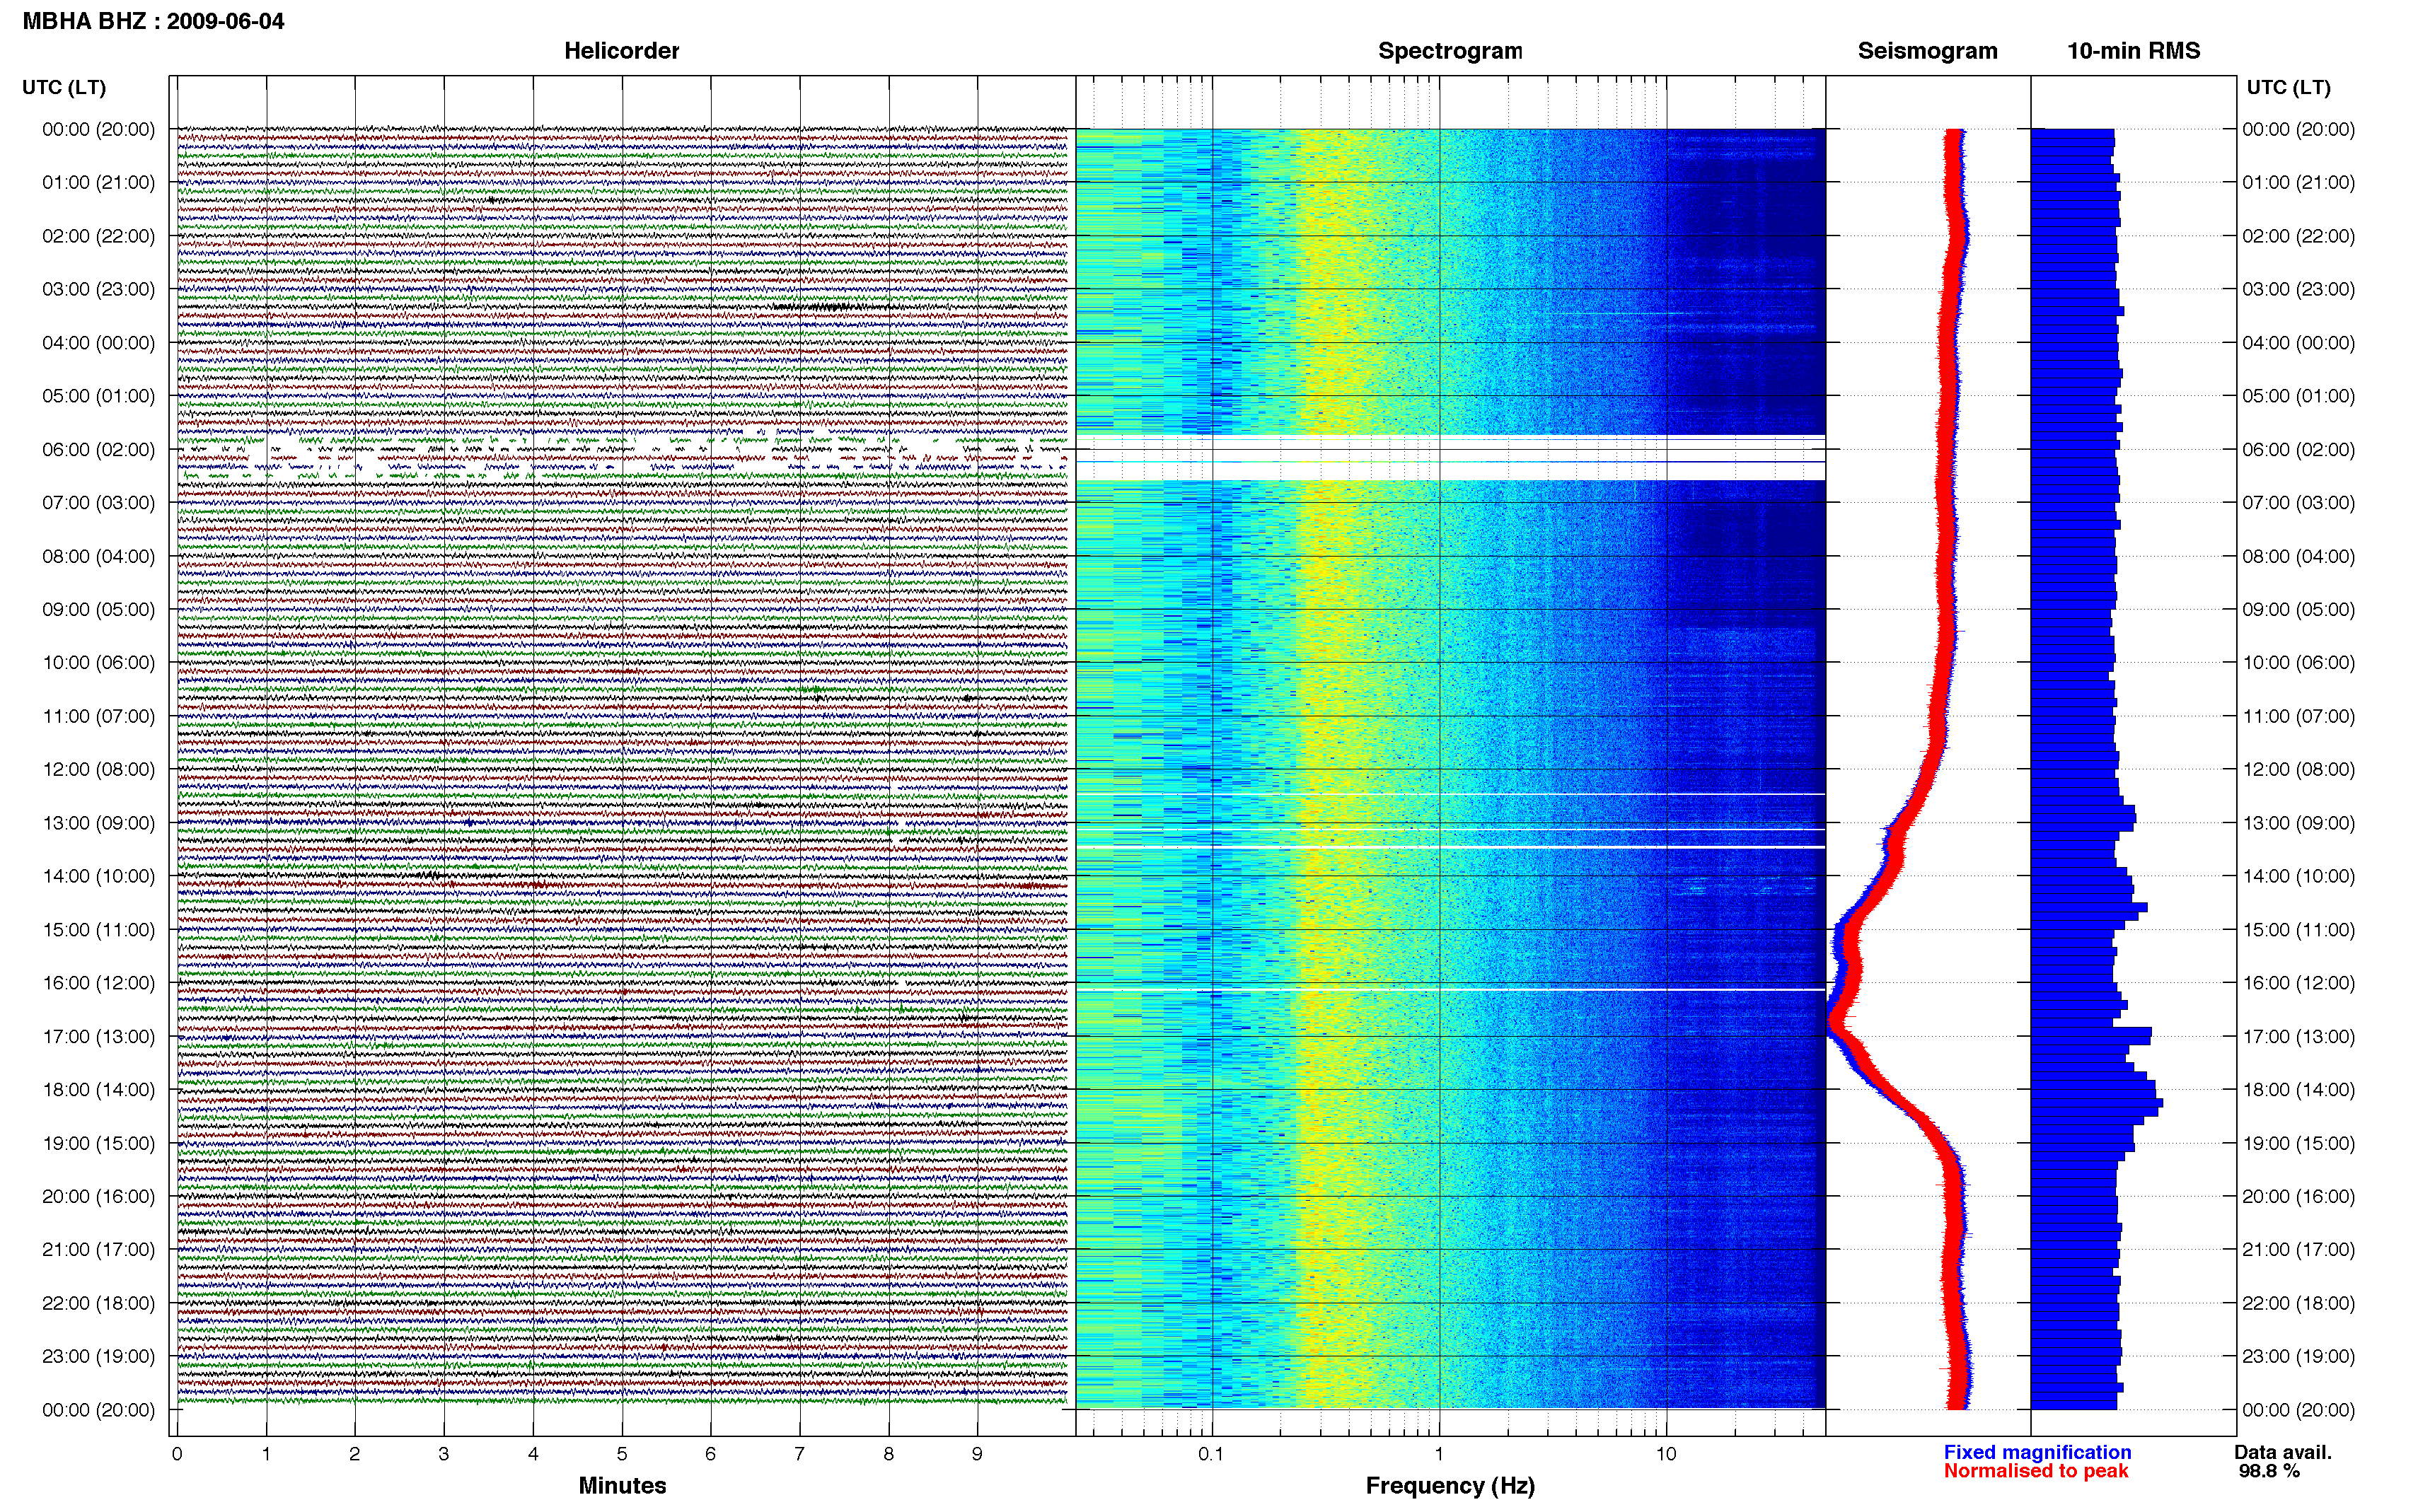Click left-axis time label '01:00 (21:00)'
Image resolution: width=2418 pixels, height=1512 pixels.
(99, 183)
